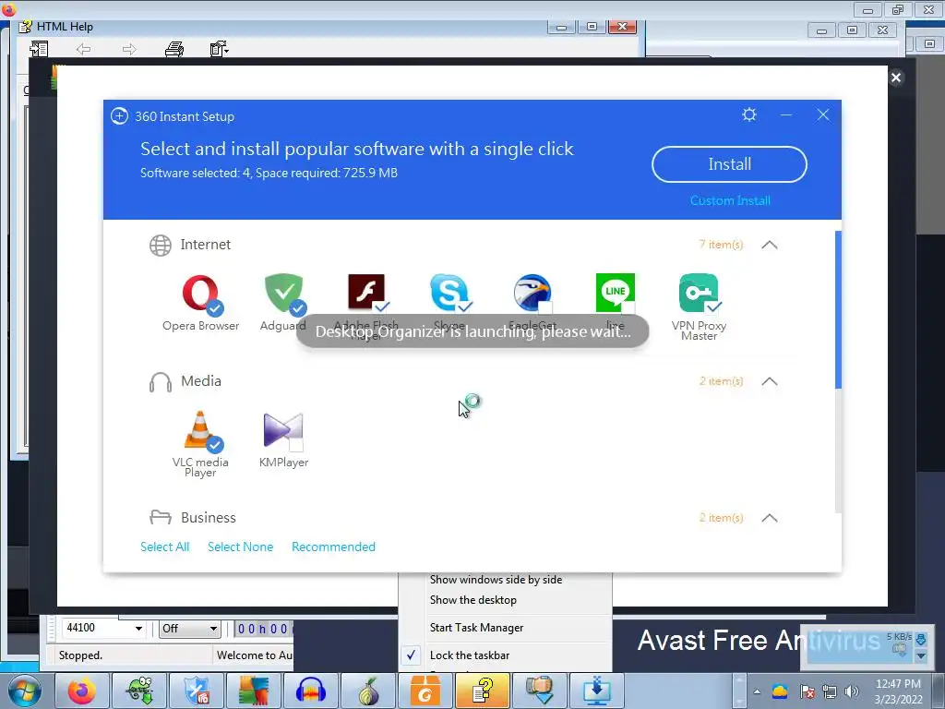Click Select None link
Image resolution: width=945 pixels, height=709 pixels.
click(x=240, y=547)
